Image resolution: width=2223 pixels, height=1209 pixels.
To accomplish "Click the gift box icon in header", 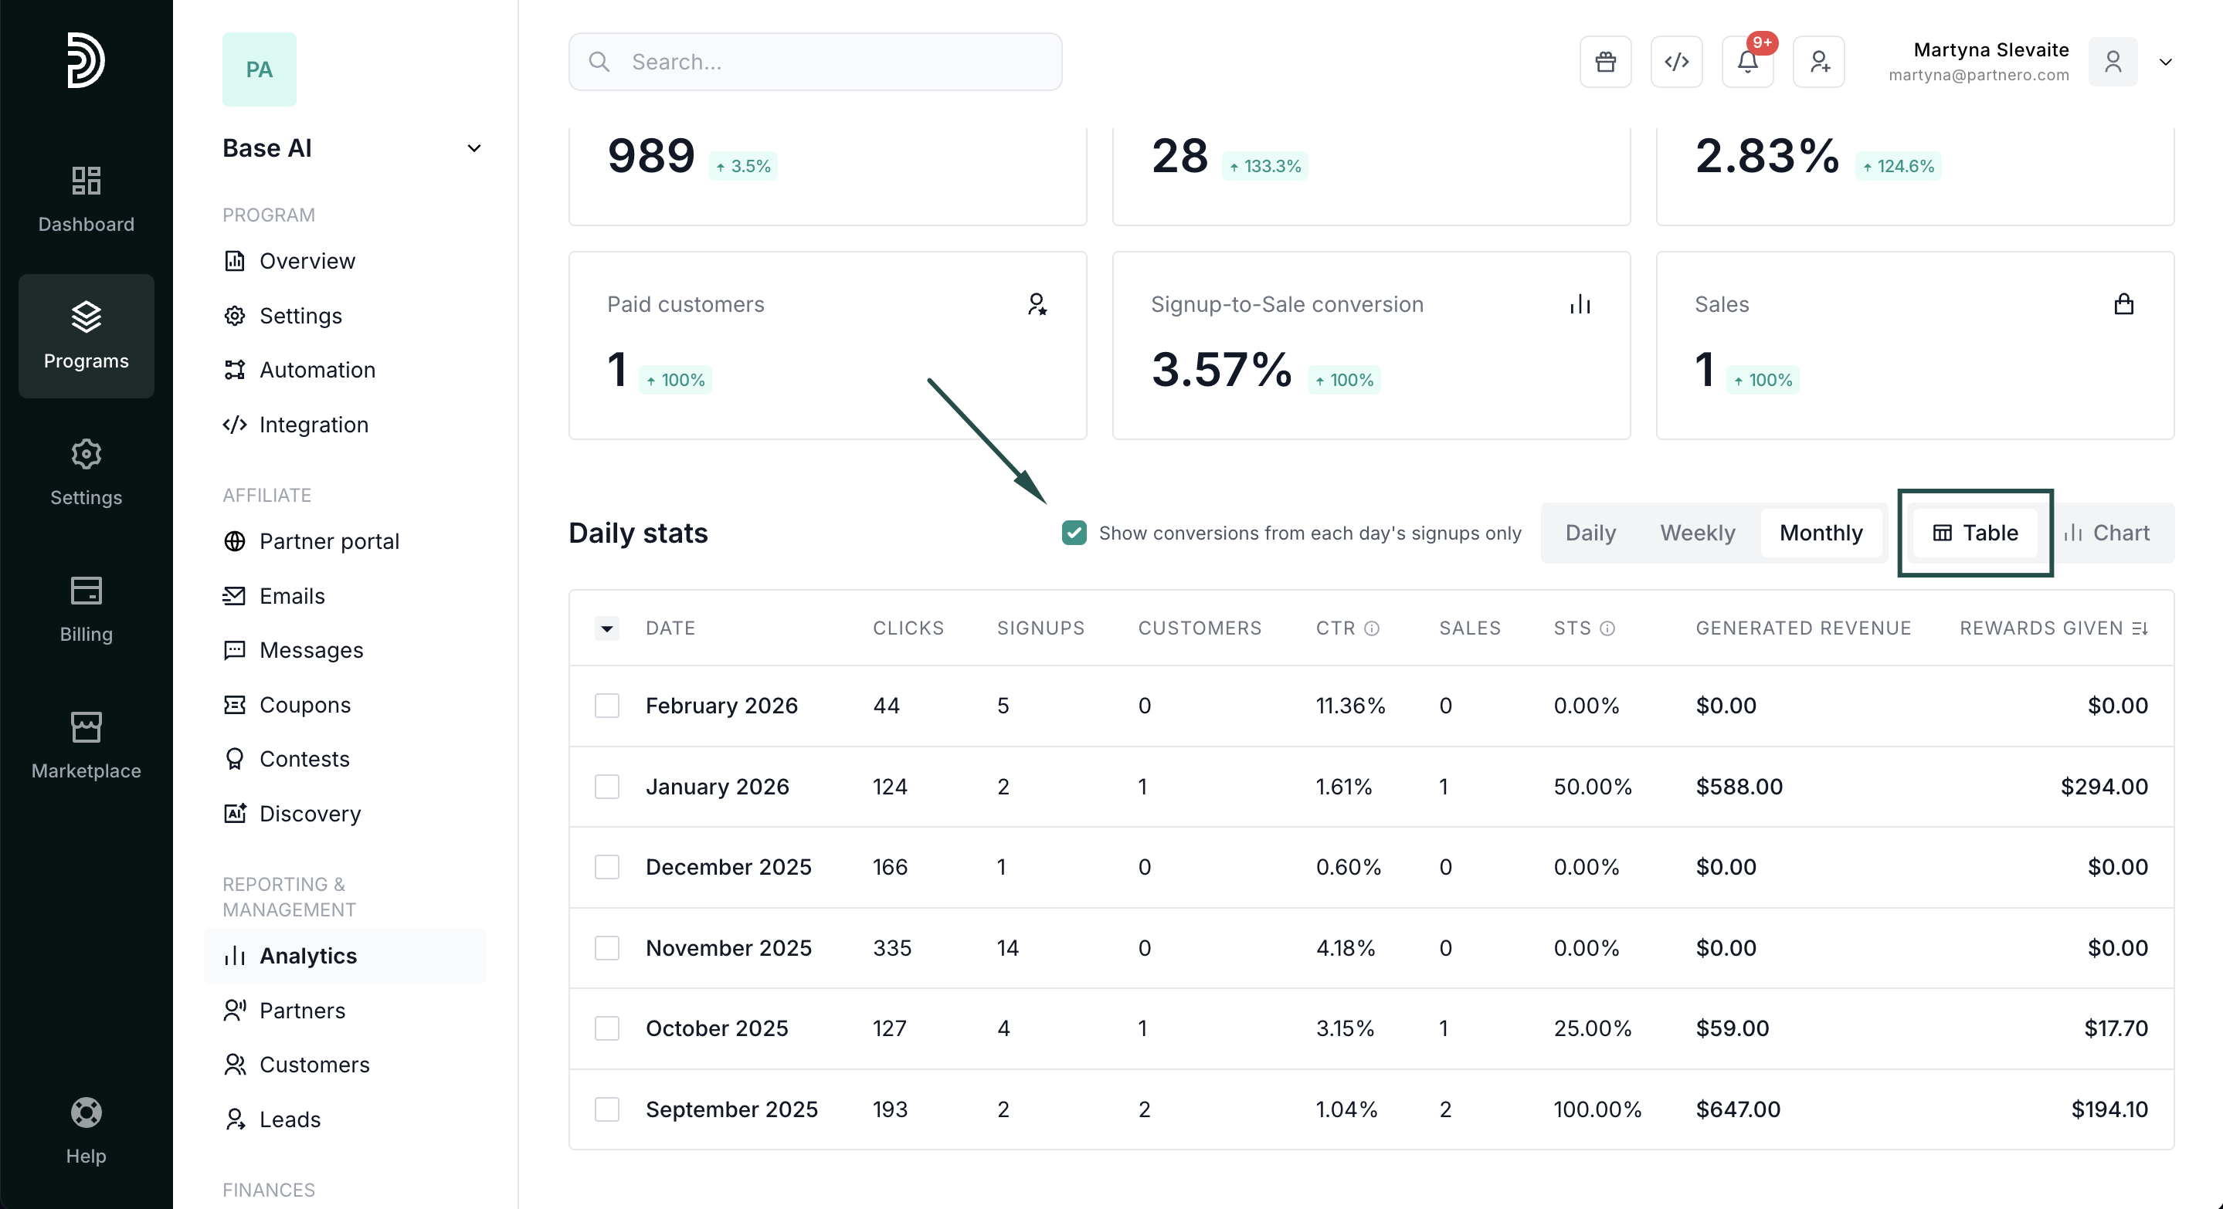I will tap(1605, 62).
